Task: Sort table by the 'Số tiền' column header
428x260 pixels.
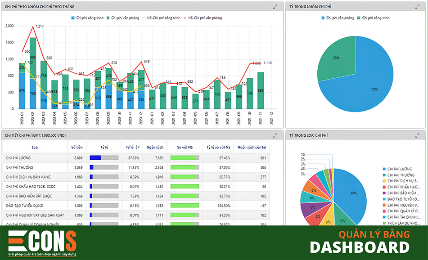Action: 77,148
